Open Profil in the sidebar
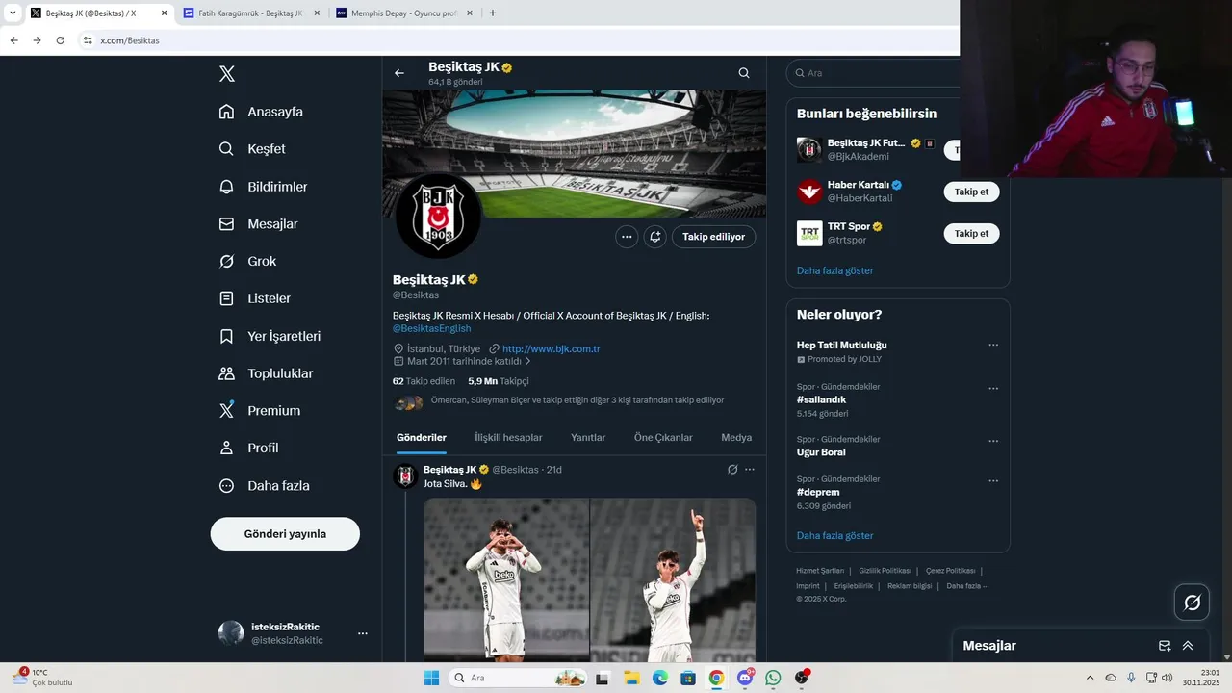Screen dimensions: 1232x693 coord(248,449)
